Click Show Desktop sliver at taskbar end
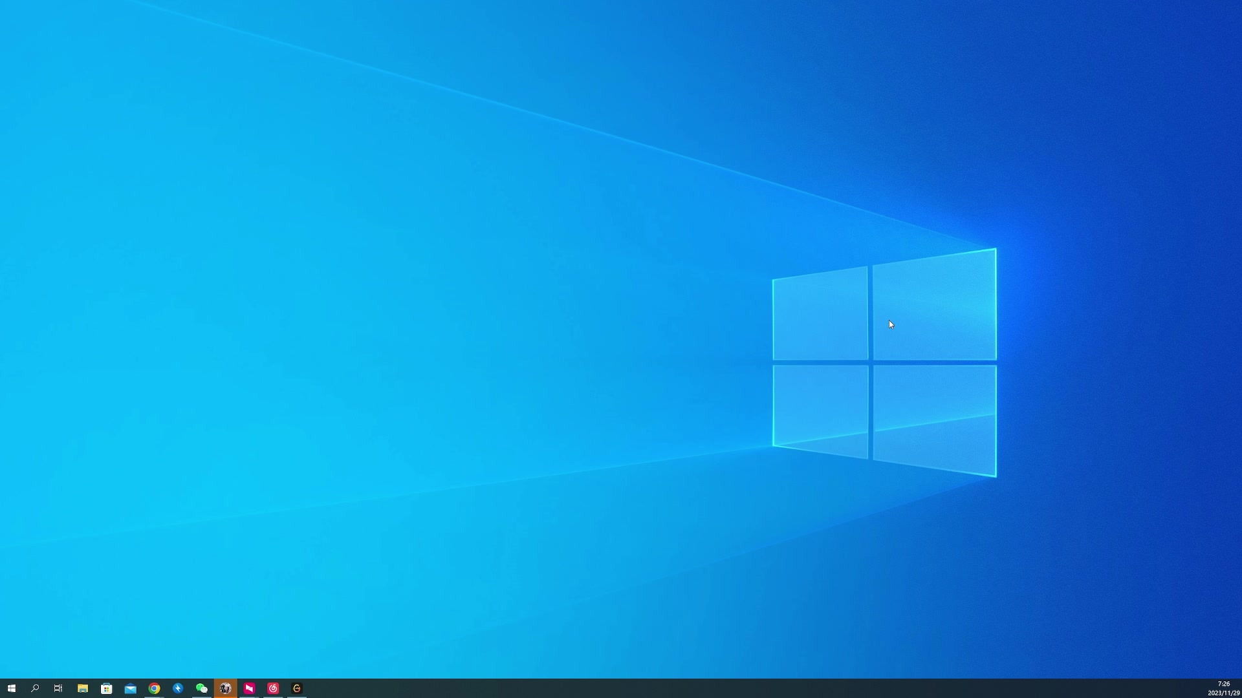 point(1240,688)
